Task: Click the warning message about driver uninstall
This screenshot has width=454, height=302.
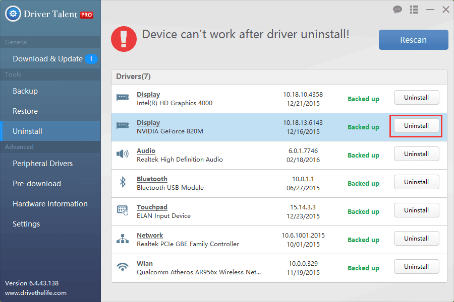Action: click(x=246, y=34)
